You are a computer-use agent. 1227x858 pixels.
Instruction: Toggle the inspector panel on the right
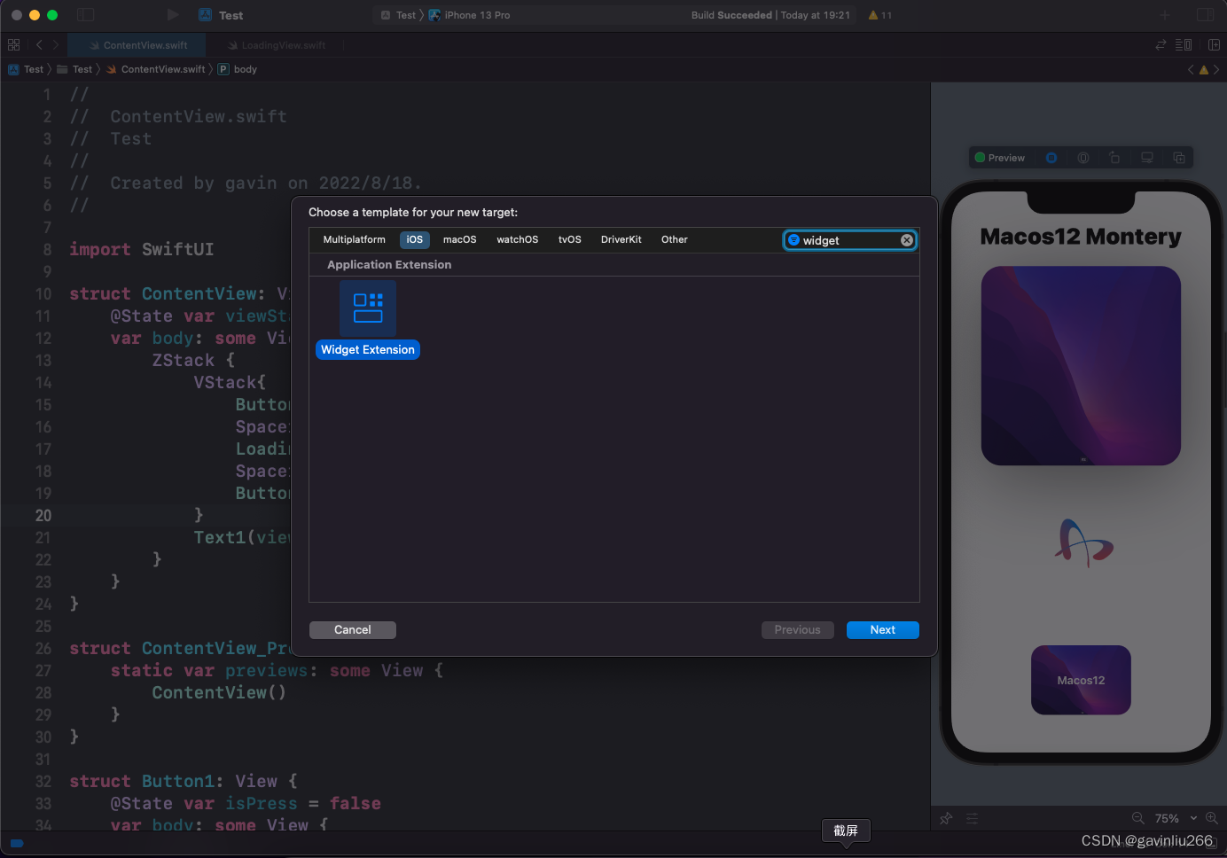pyautogui.click(x=1205, y=15)
